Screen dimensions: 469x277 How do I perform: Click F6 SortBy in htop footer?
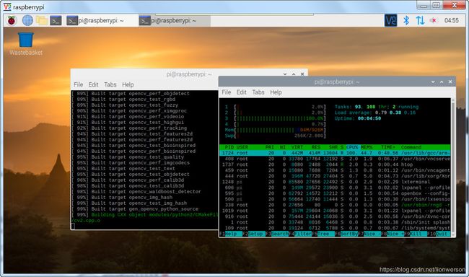[346, 234]
